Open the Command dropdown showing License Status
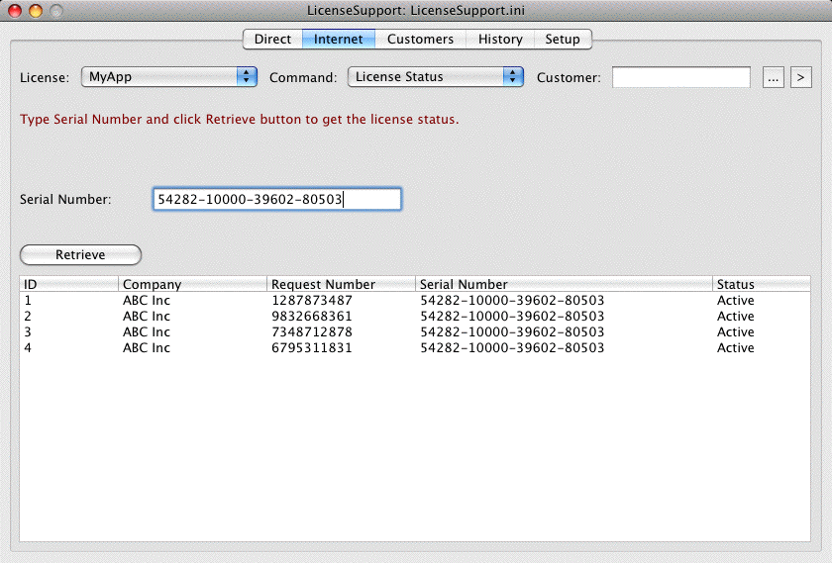This screenshot has height=563, width=832. coord(436,77)
